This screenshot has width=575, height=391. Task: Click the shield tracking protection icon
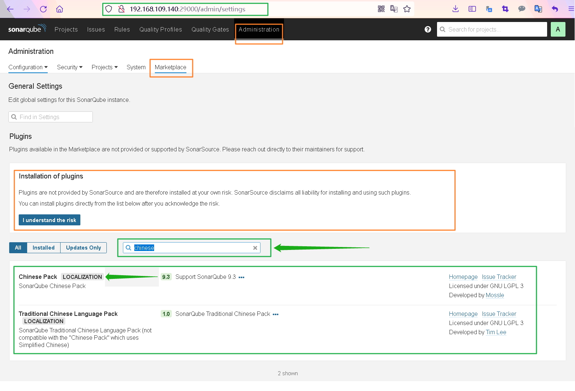click(x=109, y=9)
